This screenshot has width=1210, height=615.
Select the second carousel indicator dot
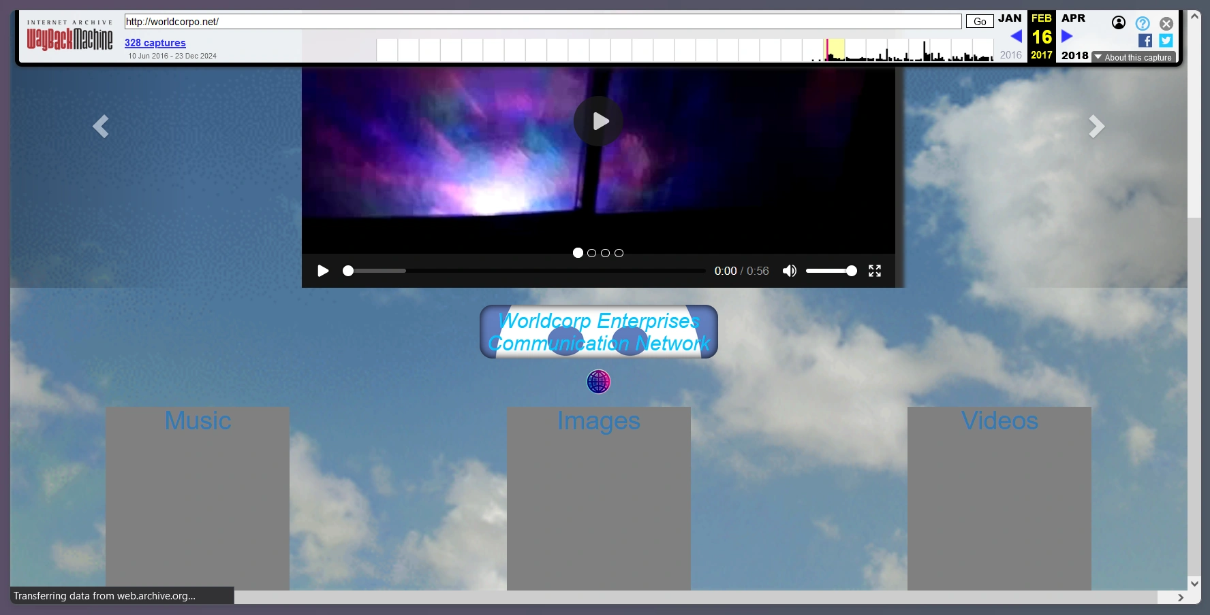[591, 253]
